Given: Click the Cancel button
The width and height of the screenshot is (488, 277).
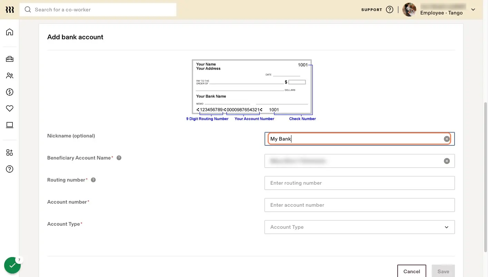Looking at the screenshot, I should point(412,271).
